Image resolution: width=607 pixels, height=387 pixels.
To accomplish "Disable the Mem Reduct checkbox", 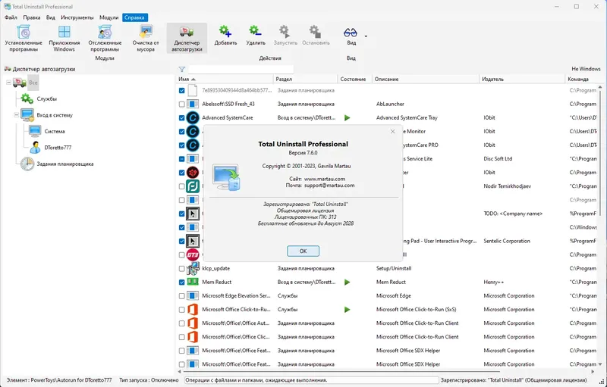I will coord(181,282).
